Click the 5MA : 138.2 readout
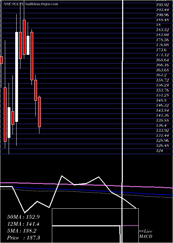The image size is (173, 243). coord(21,231)
